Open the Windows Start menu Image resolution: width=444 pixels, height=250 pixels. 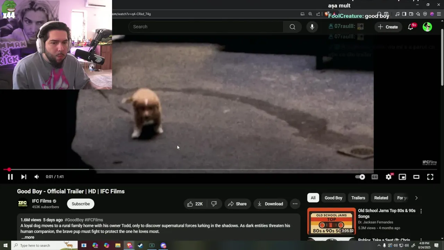coord(6,245)
